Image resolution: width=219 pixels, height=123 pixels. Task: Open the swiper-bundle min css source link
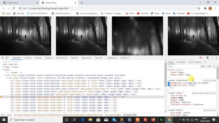coord(204,93)
